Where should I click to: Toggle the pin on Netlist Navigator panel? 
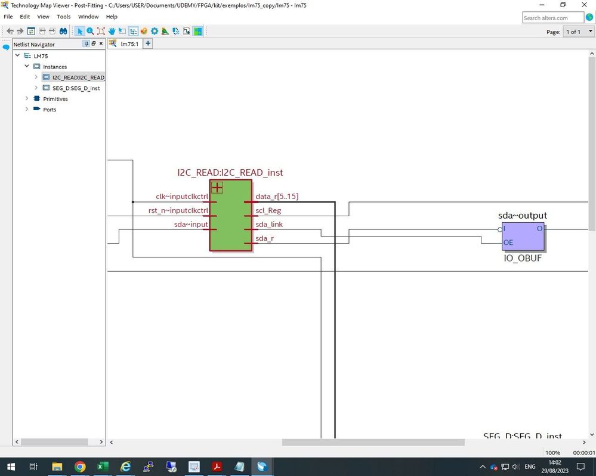tap(87, 44)
